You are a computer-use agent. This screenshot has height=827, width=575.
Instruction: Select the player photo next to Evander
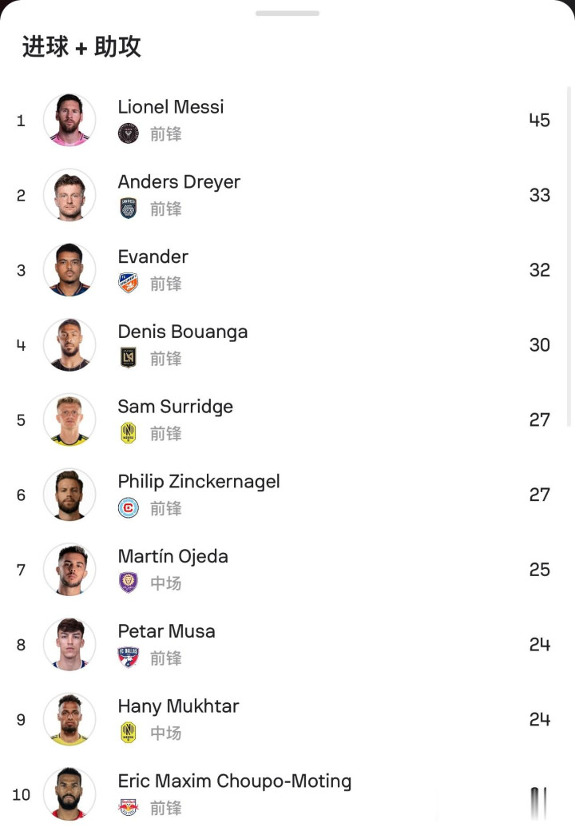[x=69, y=270]
